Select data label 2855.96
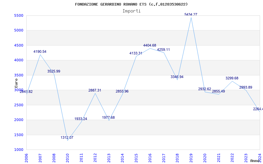Image resolution: width=263 pixels, height=164 pixels. (x=122, y=91)
